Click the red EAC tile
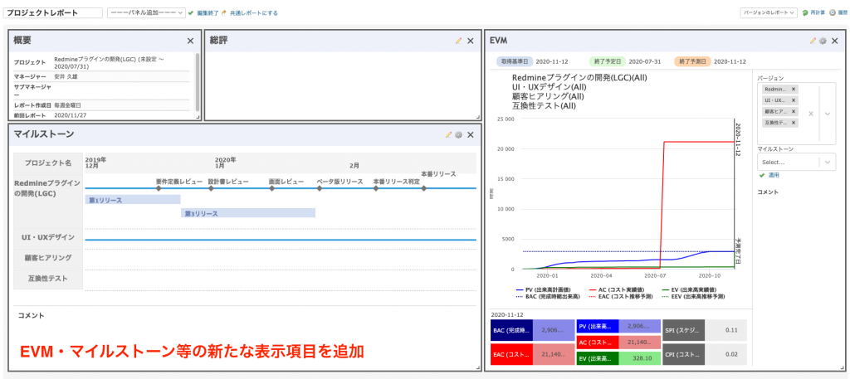The height and width of the screenshot is (379, 850). tap(511, 354)
